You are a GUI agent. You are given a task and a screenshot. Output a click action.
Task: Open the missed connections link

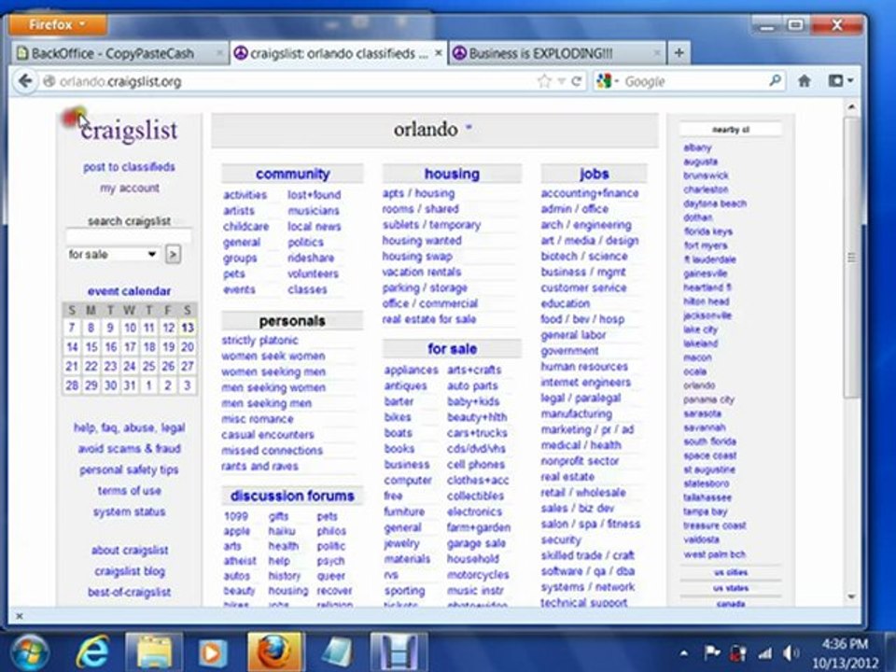tap(272, 450)
